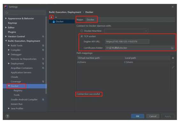Open Plugins settings
178x122 pixels.
click(12, 32)
